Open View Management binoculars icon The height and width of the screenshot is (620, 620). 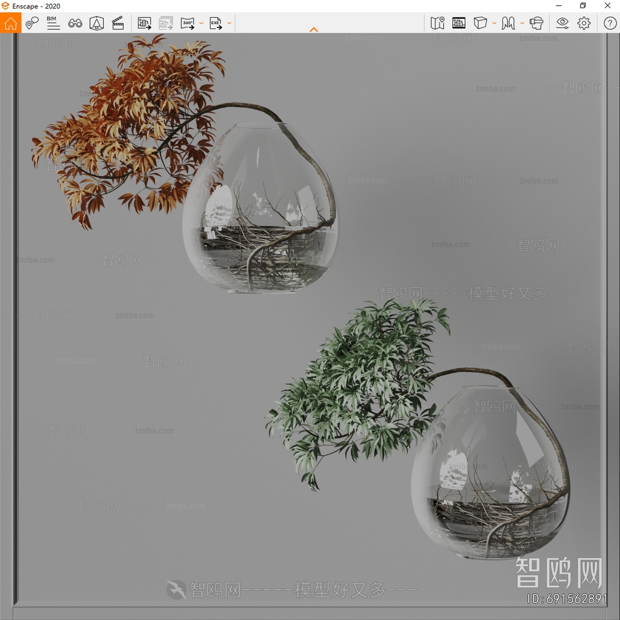pyautogui.click(x=75, y=24)
